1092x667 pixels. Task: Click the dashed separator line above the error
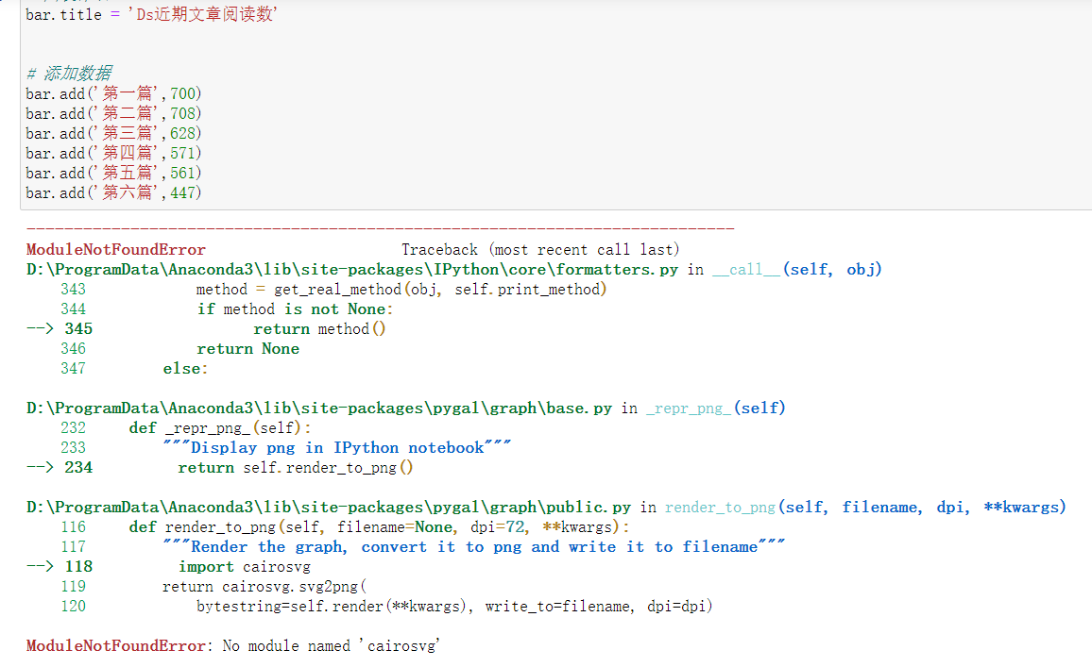[378, 226]
